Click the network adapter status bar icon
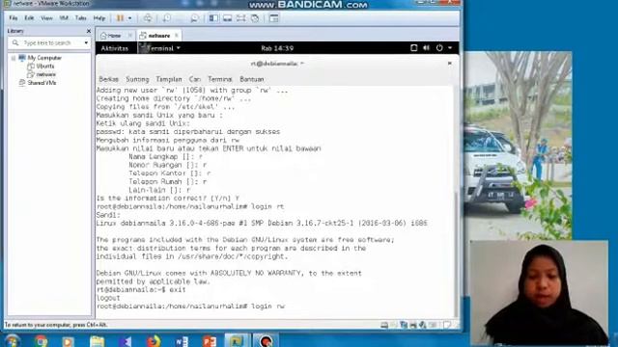This screenshot has width=618, height=347. pos(404,325)
